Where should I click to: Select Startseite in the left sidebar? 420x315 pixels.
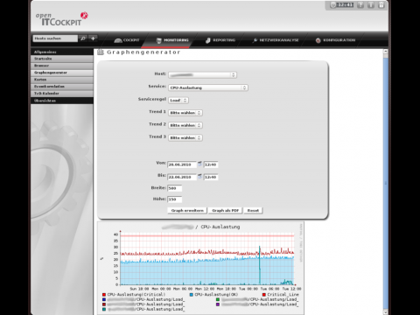tap(62, 59)
